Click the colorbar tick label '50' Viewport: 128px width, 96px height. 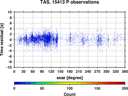click(x=42, y=88)
